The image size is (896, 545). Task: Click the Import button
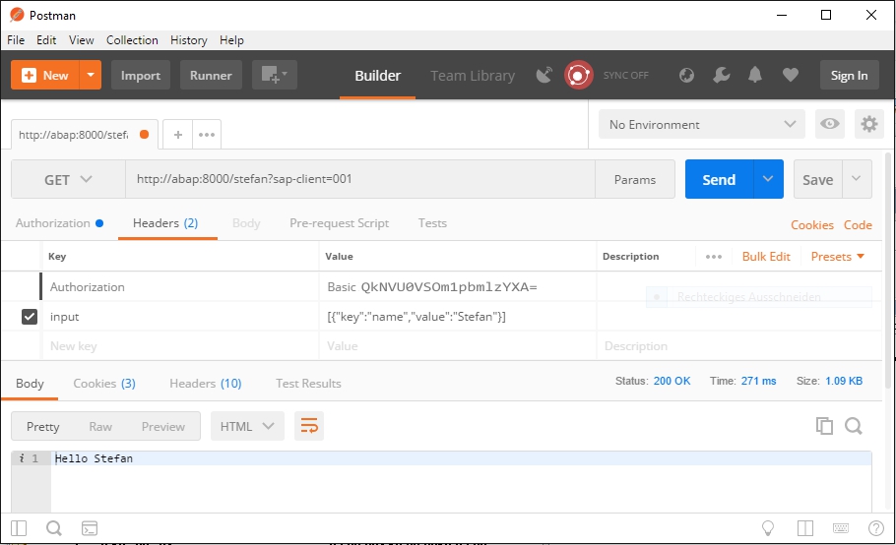pyautogui.click(x=141, y=75)
